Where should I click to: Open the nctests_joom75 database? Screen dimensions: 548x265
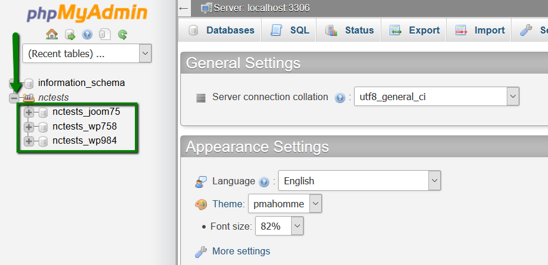[86, 112]
